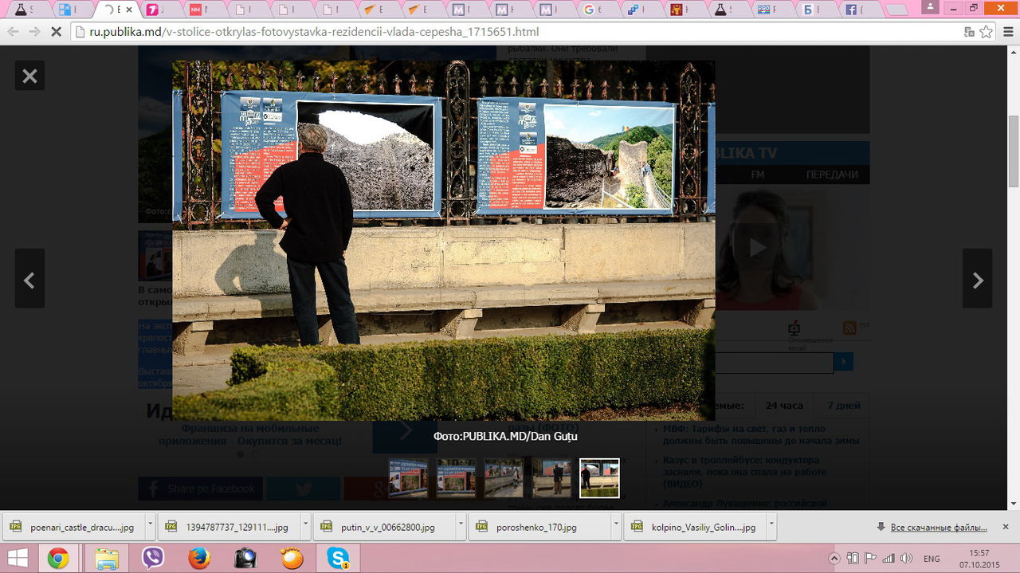Open the first gallery thumbnail

pyautogui.click(x=408, y=478)
